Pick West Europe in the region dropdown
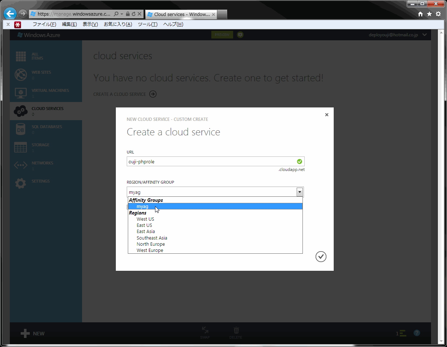Screen dimensions: 447x347 tap(150, 250)
